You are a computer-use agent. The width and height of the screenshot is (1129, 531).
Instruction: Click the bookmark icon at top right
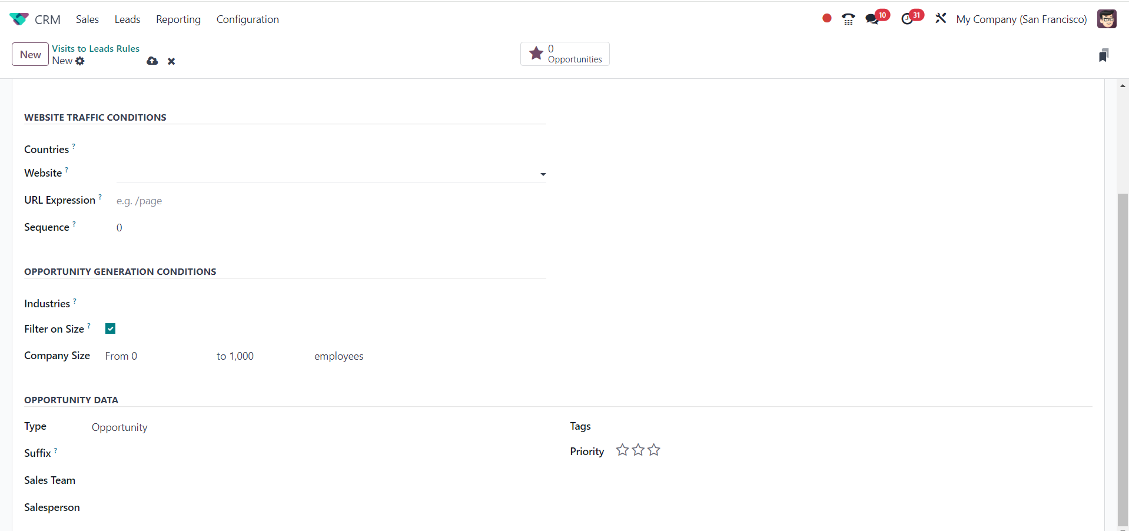coord(1104,55)
